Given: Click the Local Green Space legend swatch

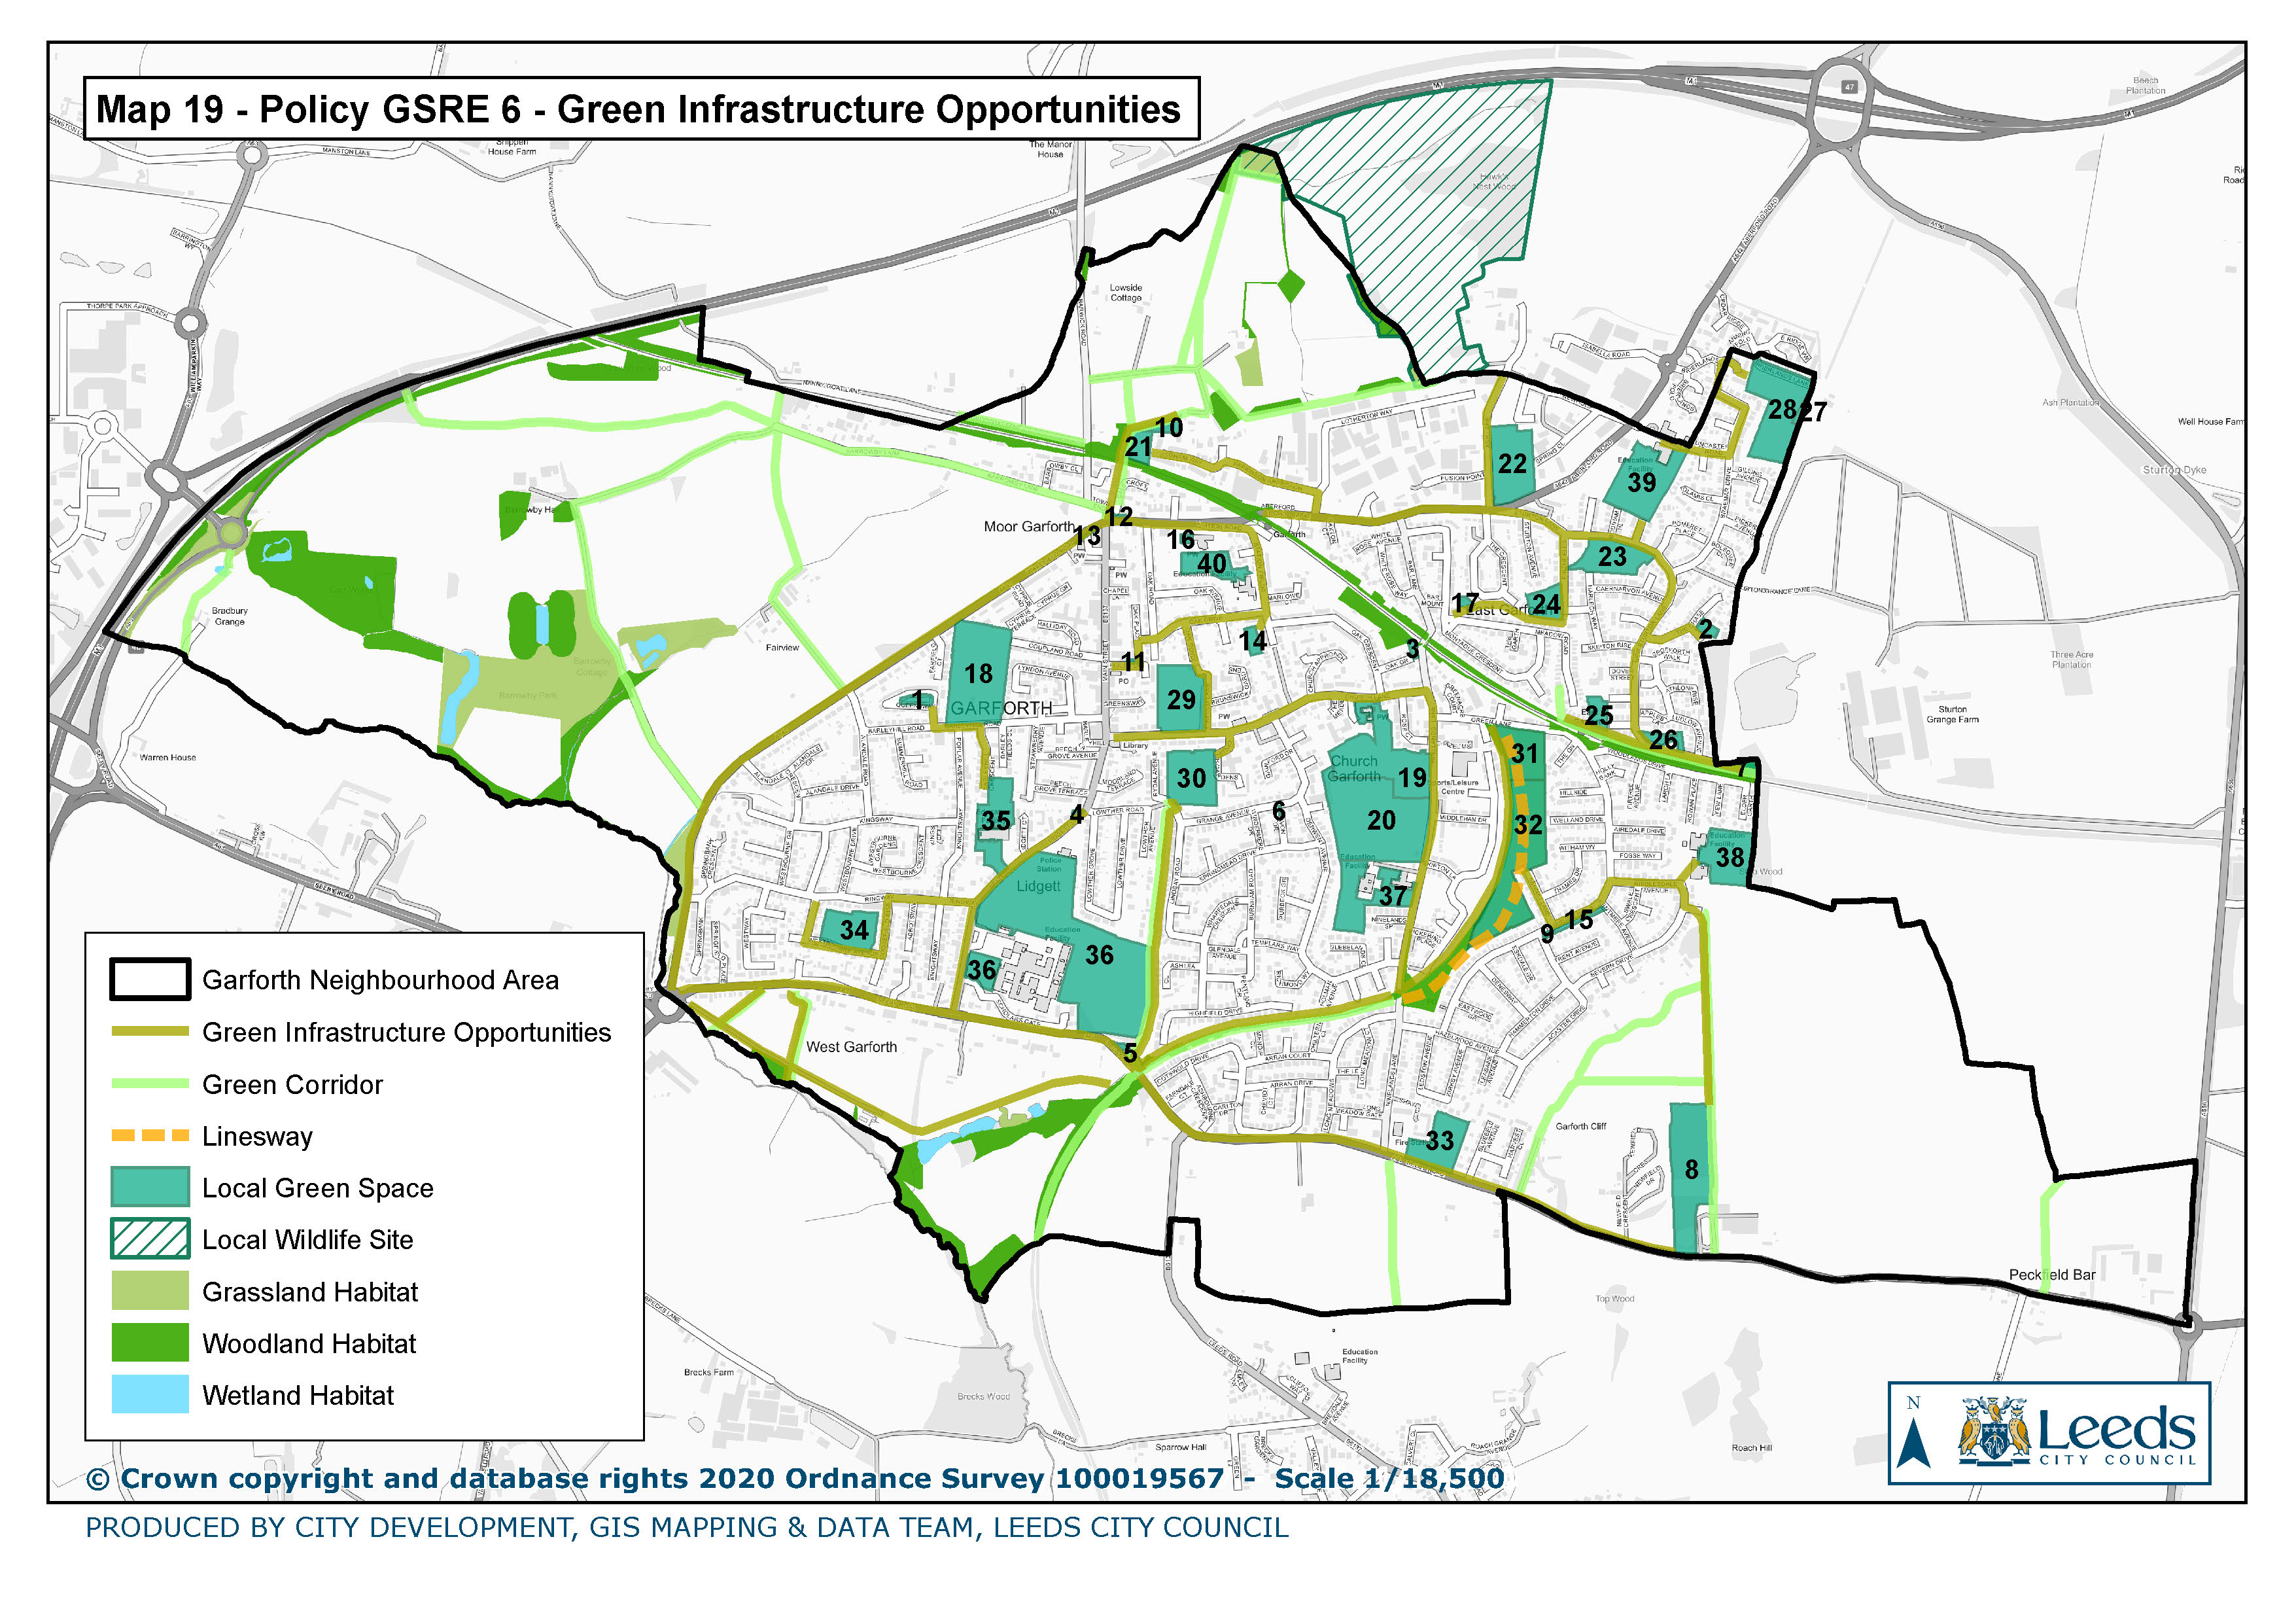Looking at the screenshot, I should click(150, 1187).
